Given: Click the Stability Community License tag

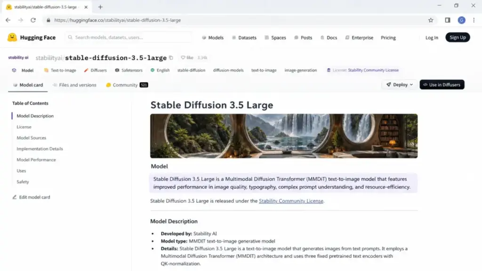Looking at the screenshot, I should click(x=363, y=70).
